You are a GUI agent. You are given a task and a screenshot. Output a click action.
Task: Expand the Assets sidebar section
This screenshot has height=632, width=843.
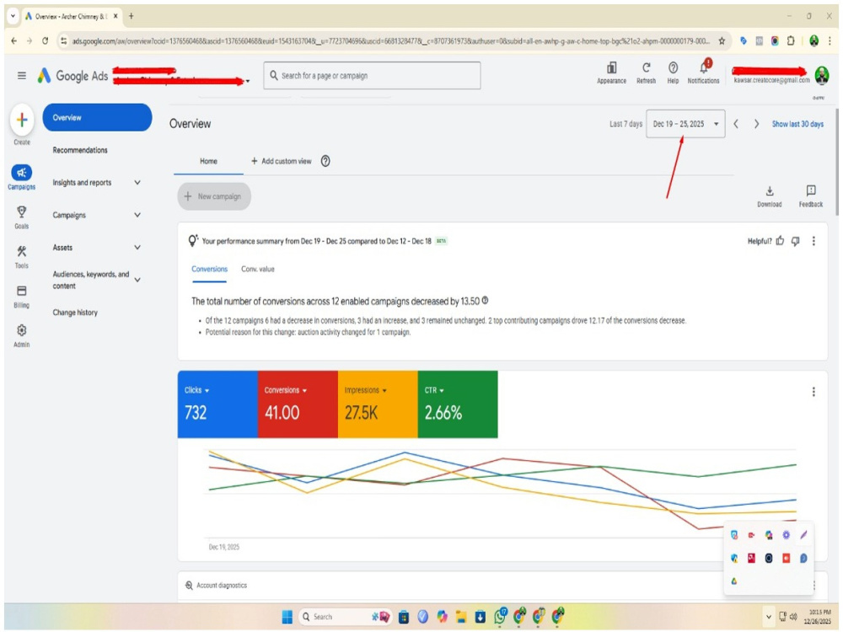coord(137,247)
